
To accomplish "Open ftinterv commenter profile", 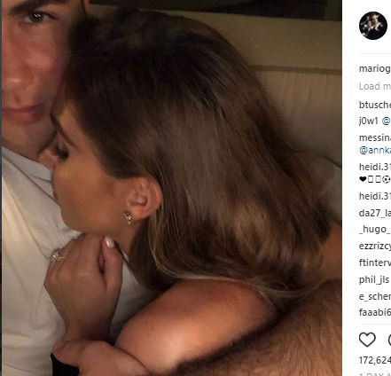I will click(x=375, y=262).
